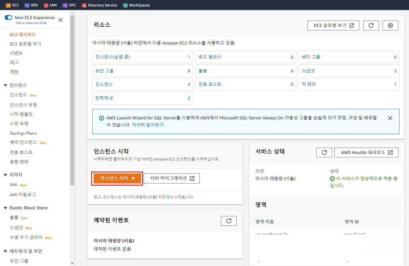The width and height of the screenshot is (409, 266).
Task: Open the 인스턴스 시작 dropdown button
Action: (x=117, y=178)
